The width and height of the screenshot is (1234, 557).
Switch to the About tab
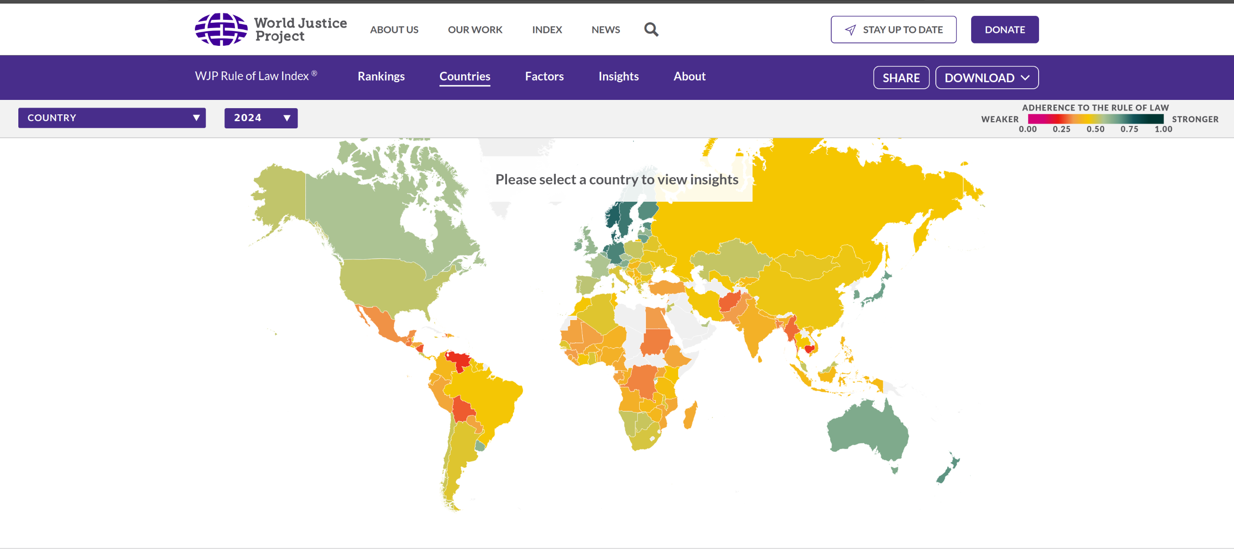689,76
